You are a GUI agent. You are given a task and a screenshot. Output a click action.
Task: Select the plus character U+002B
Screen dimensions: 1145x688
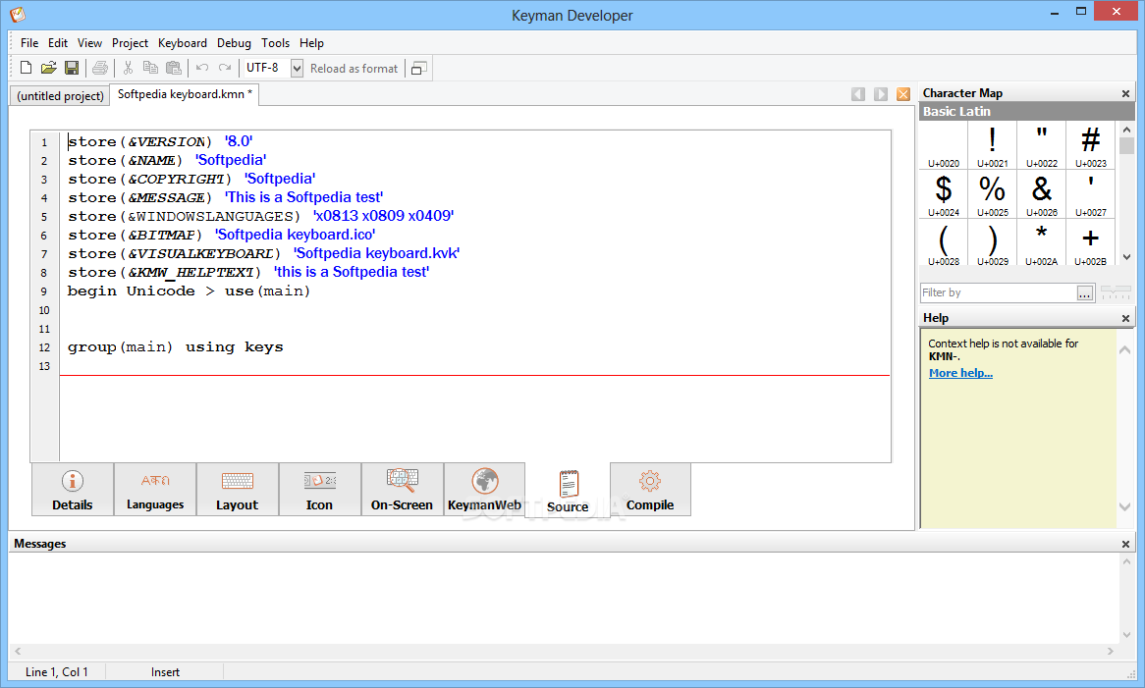pyautogui.click(x=1090, y=243)
